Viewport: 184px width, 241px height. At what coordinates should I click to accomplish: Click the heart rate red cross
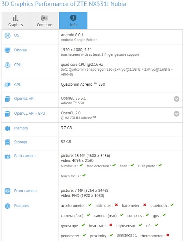click(111, 225)
